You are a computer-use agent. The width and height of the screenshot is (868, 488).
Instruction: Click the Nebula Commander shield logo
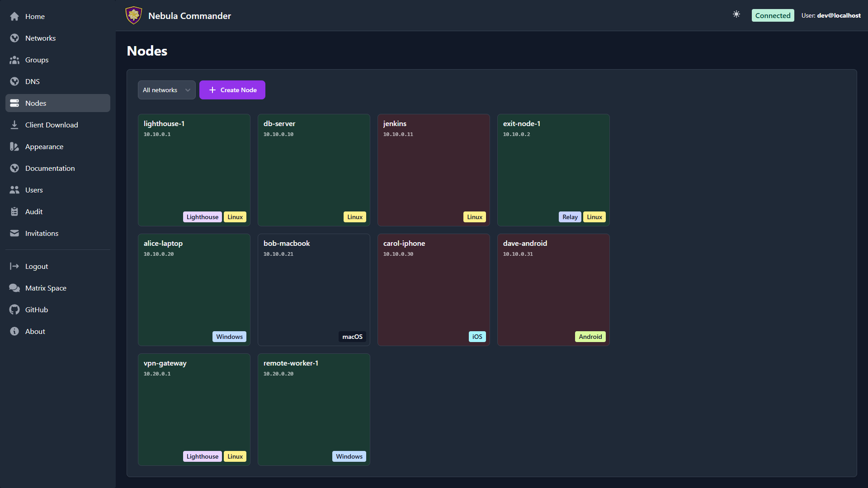point(133,15)
